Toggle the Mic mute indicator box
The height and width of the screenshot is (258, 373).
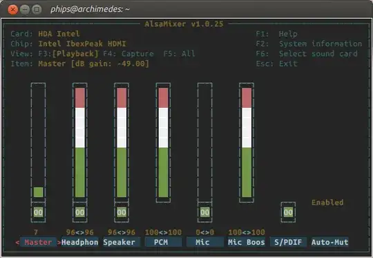[x=205, y=212]
